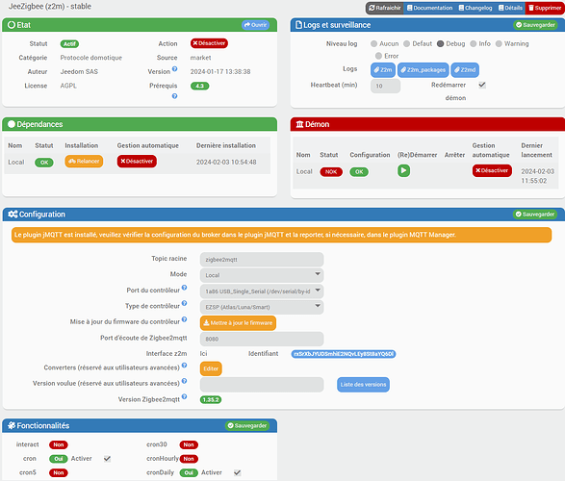Toggle the cron Activer checkbox

click(x=107, y=459)
